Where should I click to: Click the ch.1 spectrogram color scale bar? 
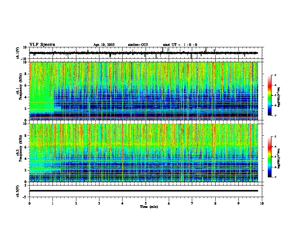click(x=269, y=95)
